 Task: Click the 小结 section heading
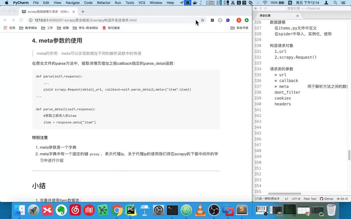point(39,186)
